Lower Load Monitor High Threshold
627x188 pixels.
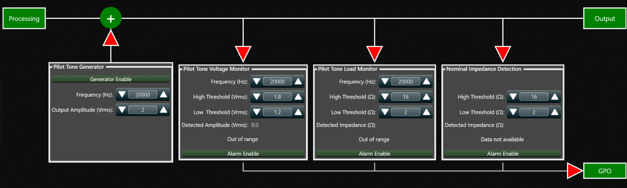[x=385, y=97]
